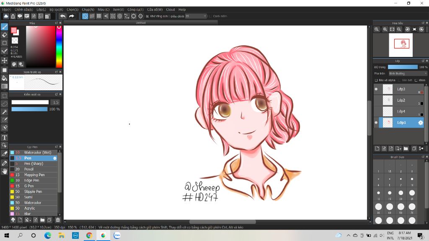429x241 pixels.
Task: Open the Tệp(F) menu
Action: [7, 10]
